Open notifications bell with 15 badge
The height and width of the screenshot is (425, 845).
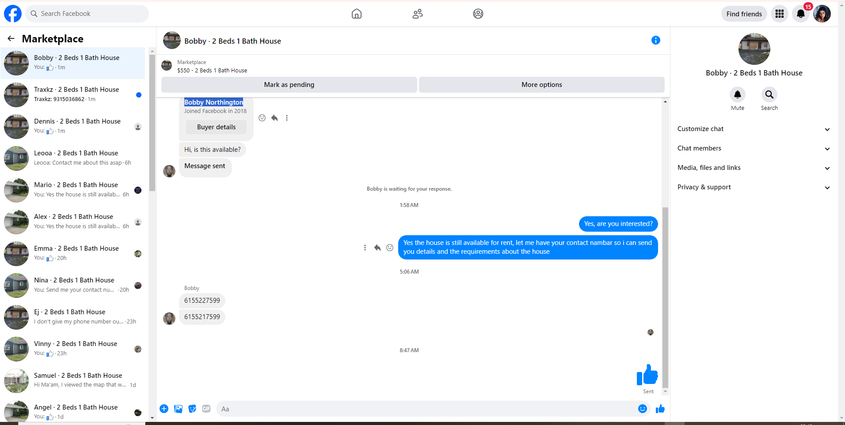801,14
